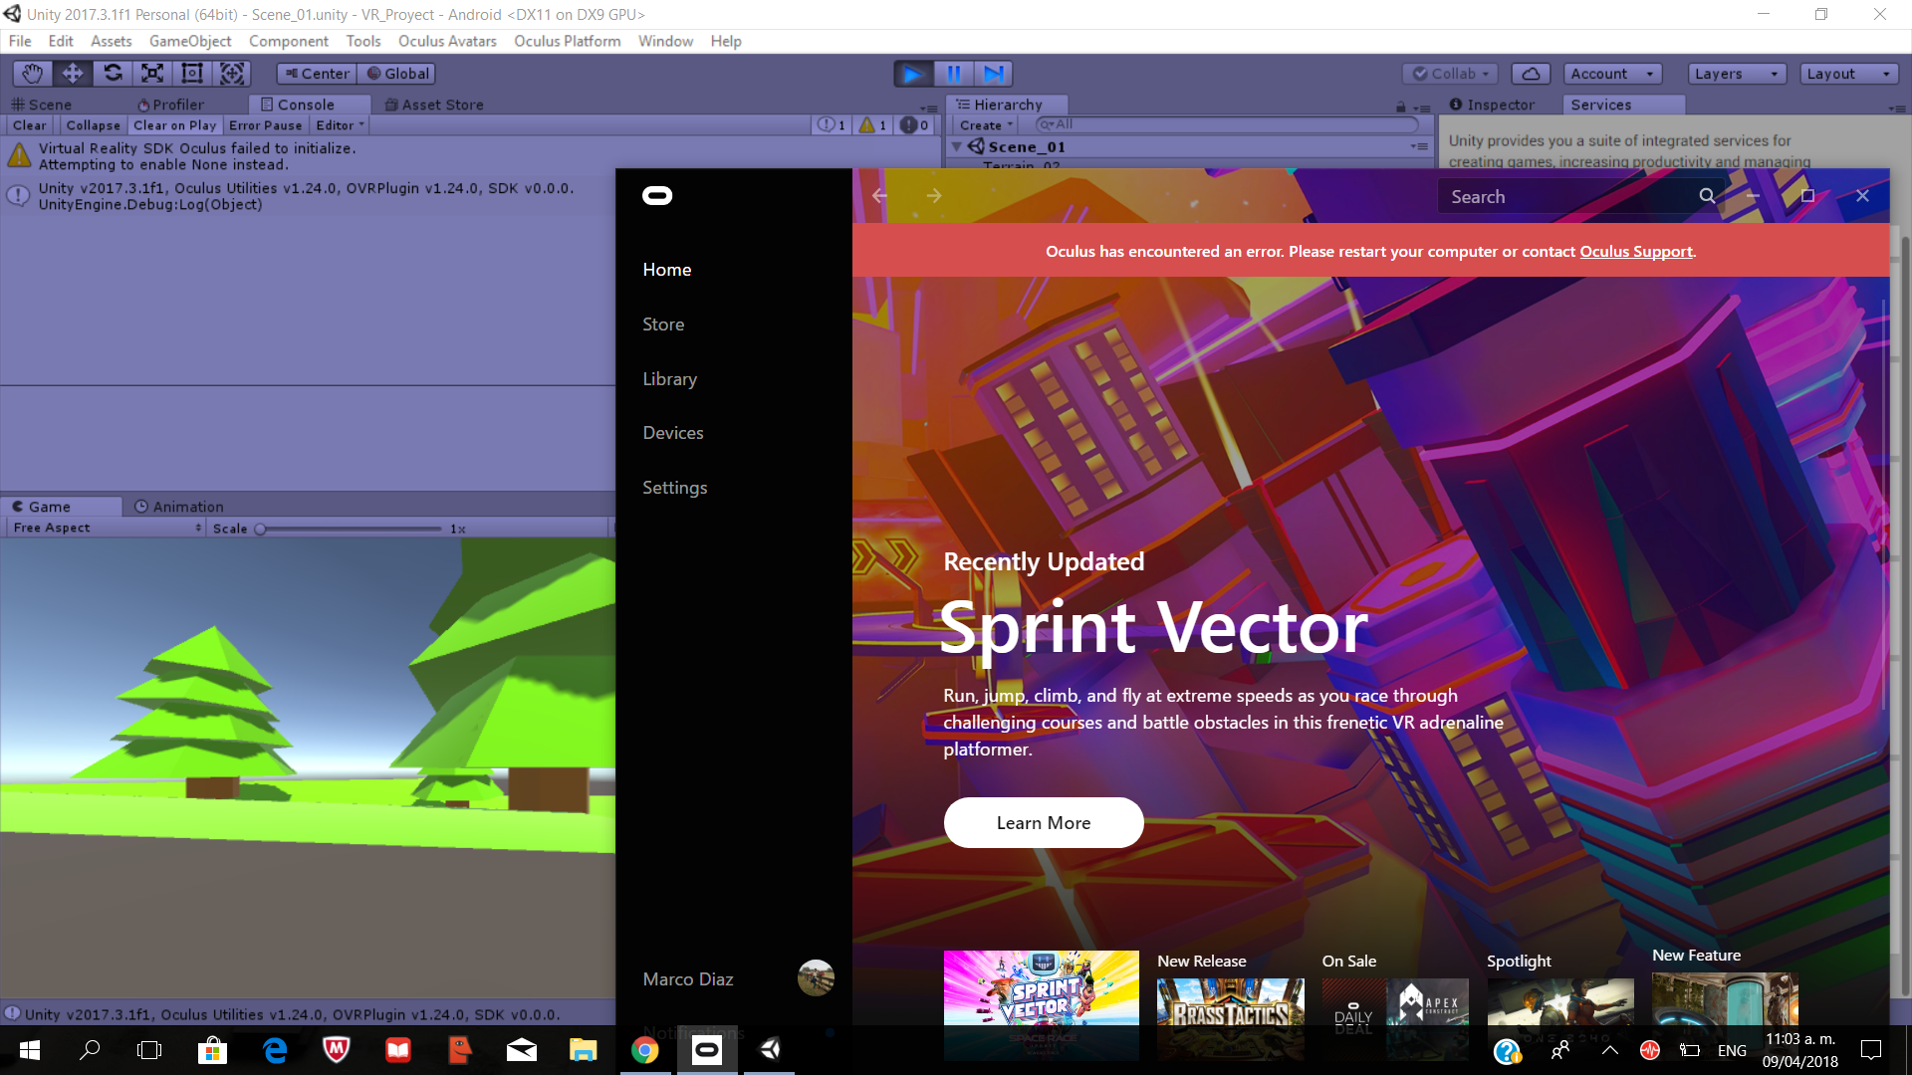Select the Move tool in Unity toolbar
The height and width of the screenshot is (1075, 1912).
click(x=72, y=74)
